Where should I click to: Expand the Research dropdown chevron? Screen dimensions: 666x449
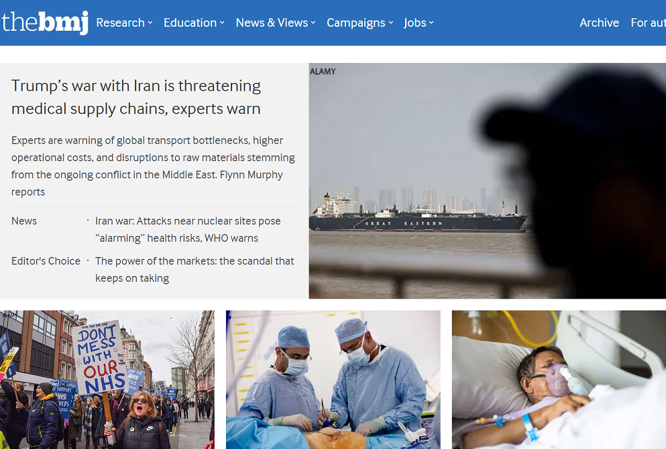[150, 23]
